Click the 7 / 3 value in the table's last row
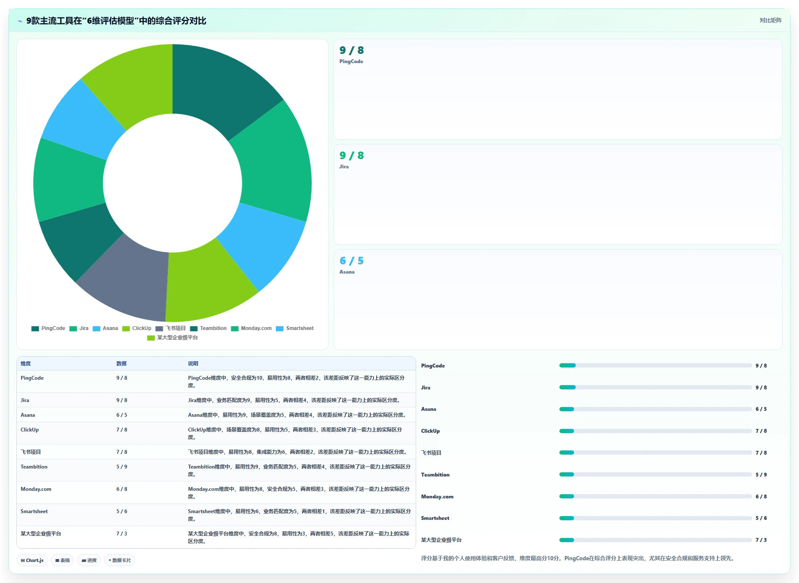 (122, 534)
